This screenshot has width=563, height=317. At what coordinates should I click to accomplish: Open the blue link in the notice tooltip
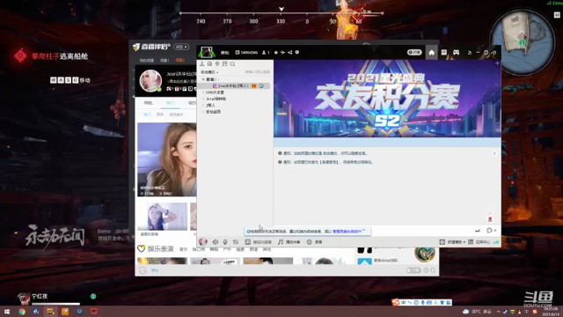(x=347, y=232)
